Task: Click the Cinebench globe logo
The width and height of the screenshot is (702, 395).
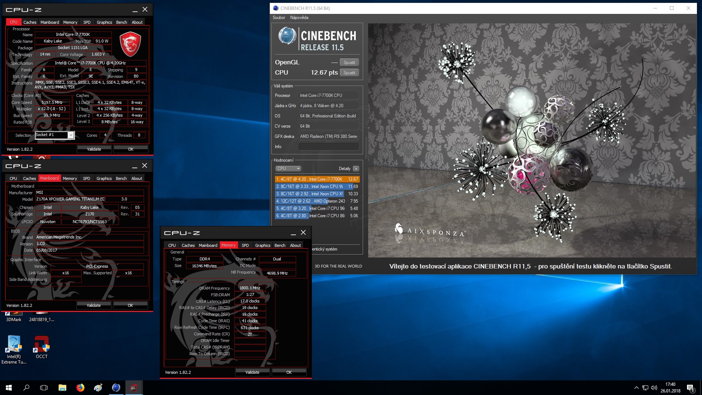Action: point(287,36)
